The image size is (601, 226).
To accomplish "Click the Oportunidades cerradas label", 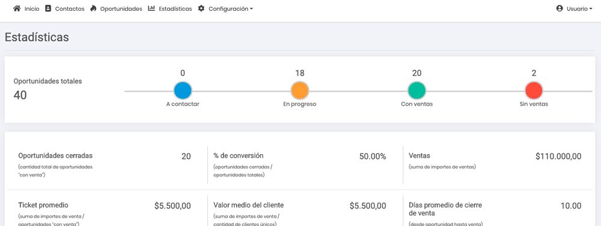I will [55, 156].
